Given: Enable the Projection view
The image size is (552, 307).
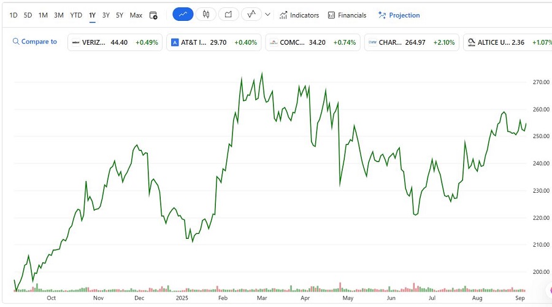Looking at the screenshot, I should click(399, 15).
